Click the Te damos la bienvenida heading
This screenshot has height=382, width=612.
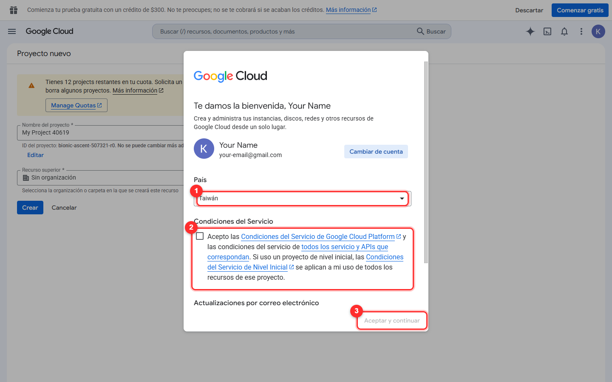[262, 106]
